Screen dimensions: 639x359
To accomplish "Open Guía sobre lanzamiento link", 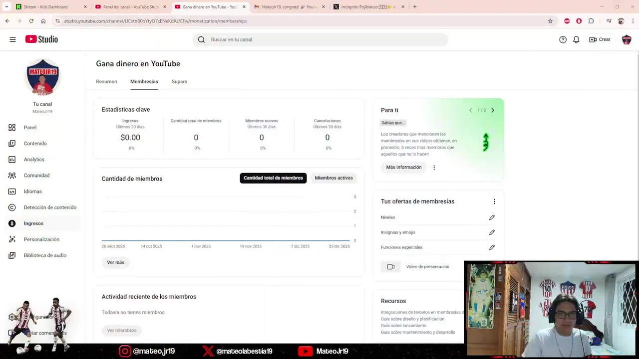I will pyautogui.click(x=403, y=326).
